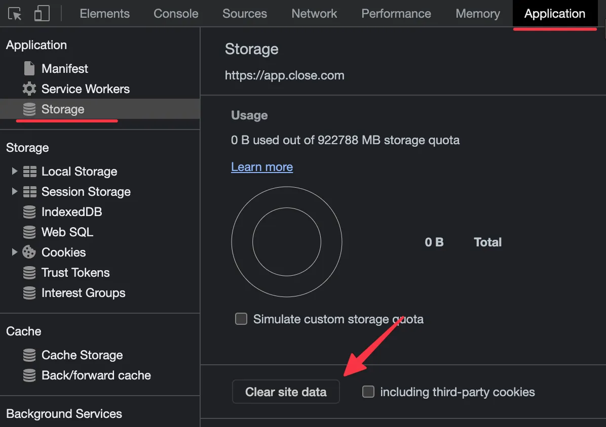Viewport: 606px width, 427px height.
Task: Enable Simulate custom storage quota checkbox
Action: coord(241,319)
